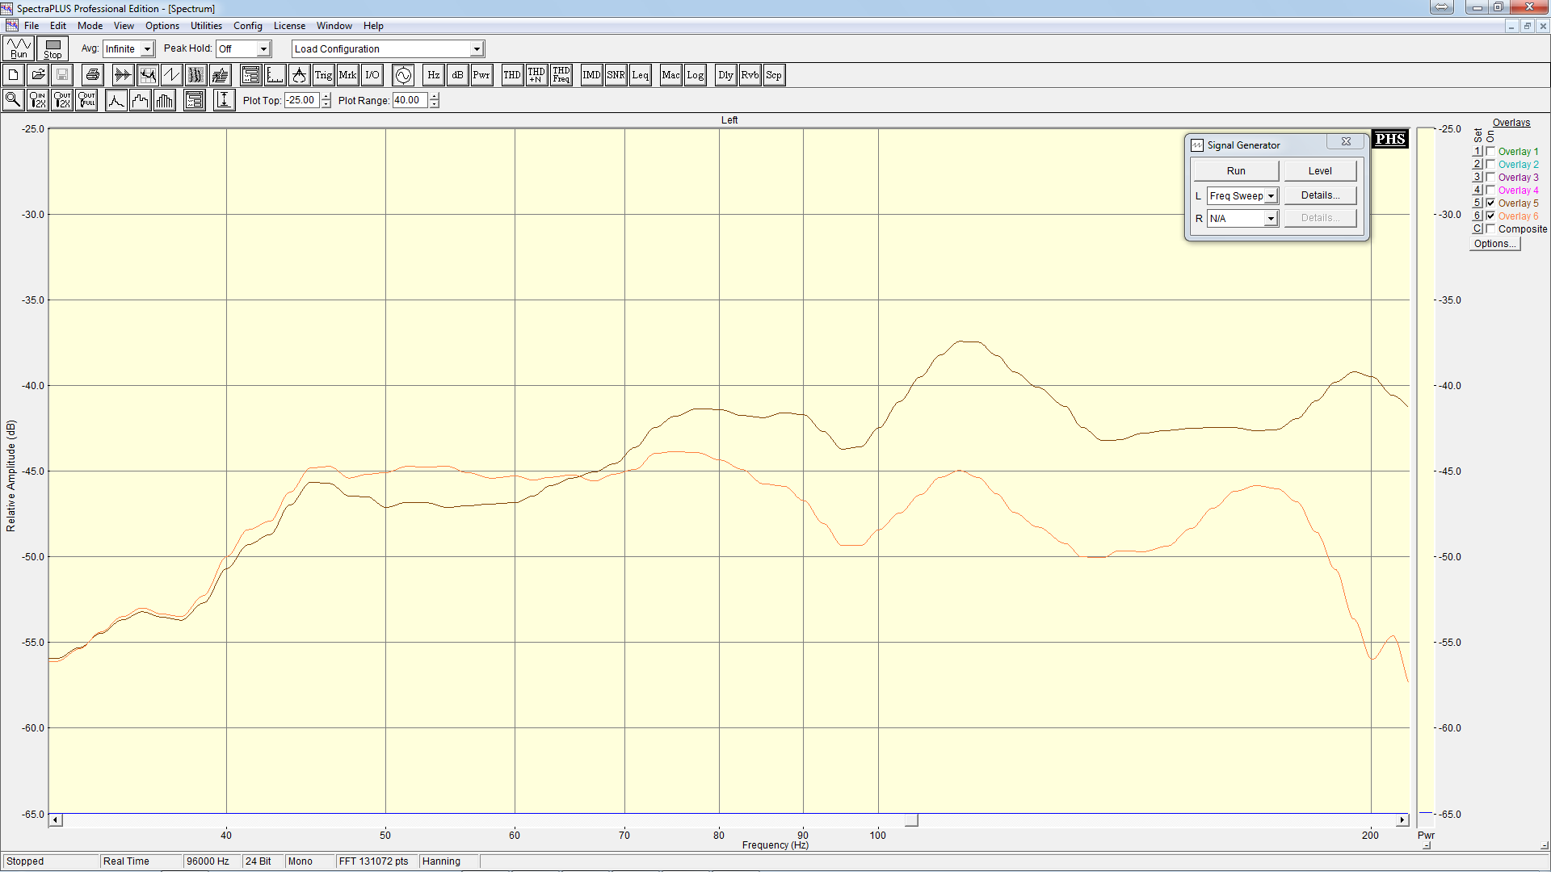1551x880 pixels.
Task: Click the horizontal scrollbar right arrow
Action: [x=1402, y=820]
